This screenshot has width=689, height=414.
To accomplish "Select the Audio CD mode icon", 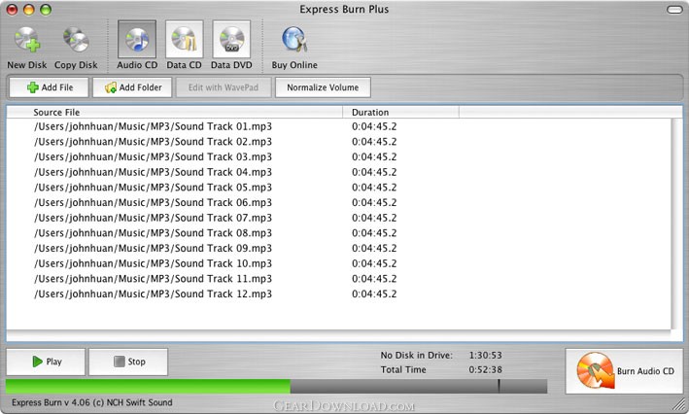I will pos(137,40).
